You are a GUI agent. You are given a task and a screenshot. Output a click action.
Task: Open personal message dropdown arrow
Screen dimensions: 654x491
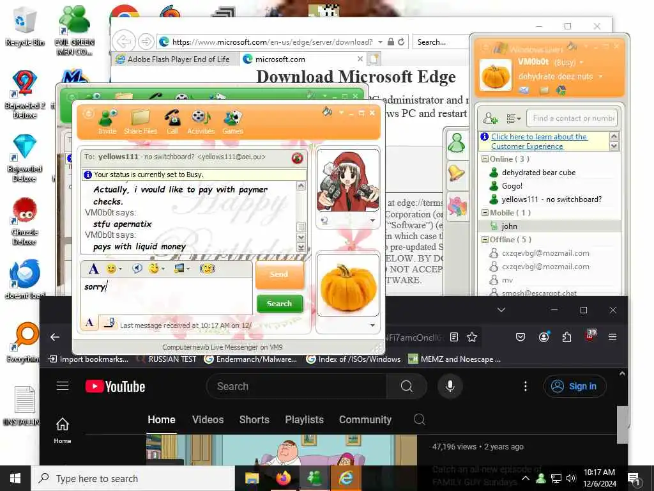click(x=600, y=77)
